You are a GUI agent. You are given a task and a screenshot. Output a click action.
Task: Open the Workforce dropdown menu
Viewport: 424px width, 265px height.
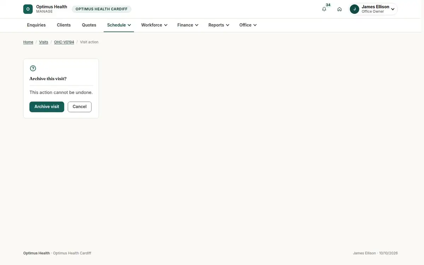(x=154, y=25)
